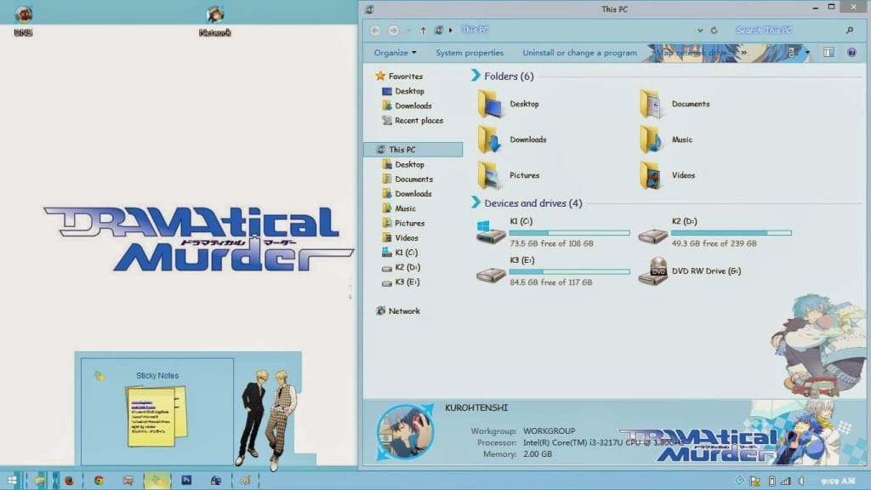
Task: Launch Chrome from the taskbar
Action: [x=99, y=481]
